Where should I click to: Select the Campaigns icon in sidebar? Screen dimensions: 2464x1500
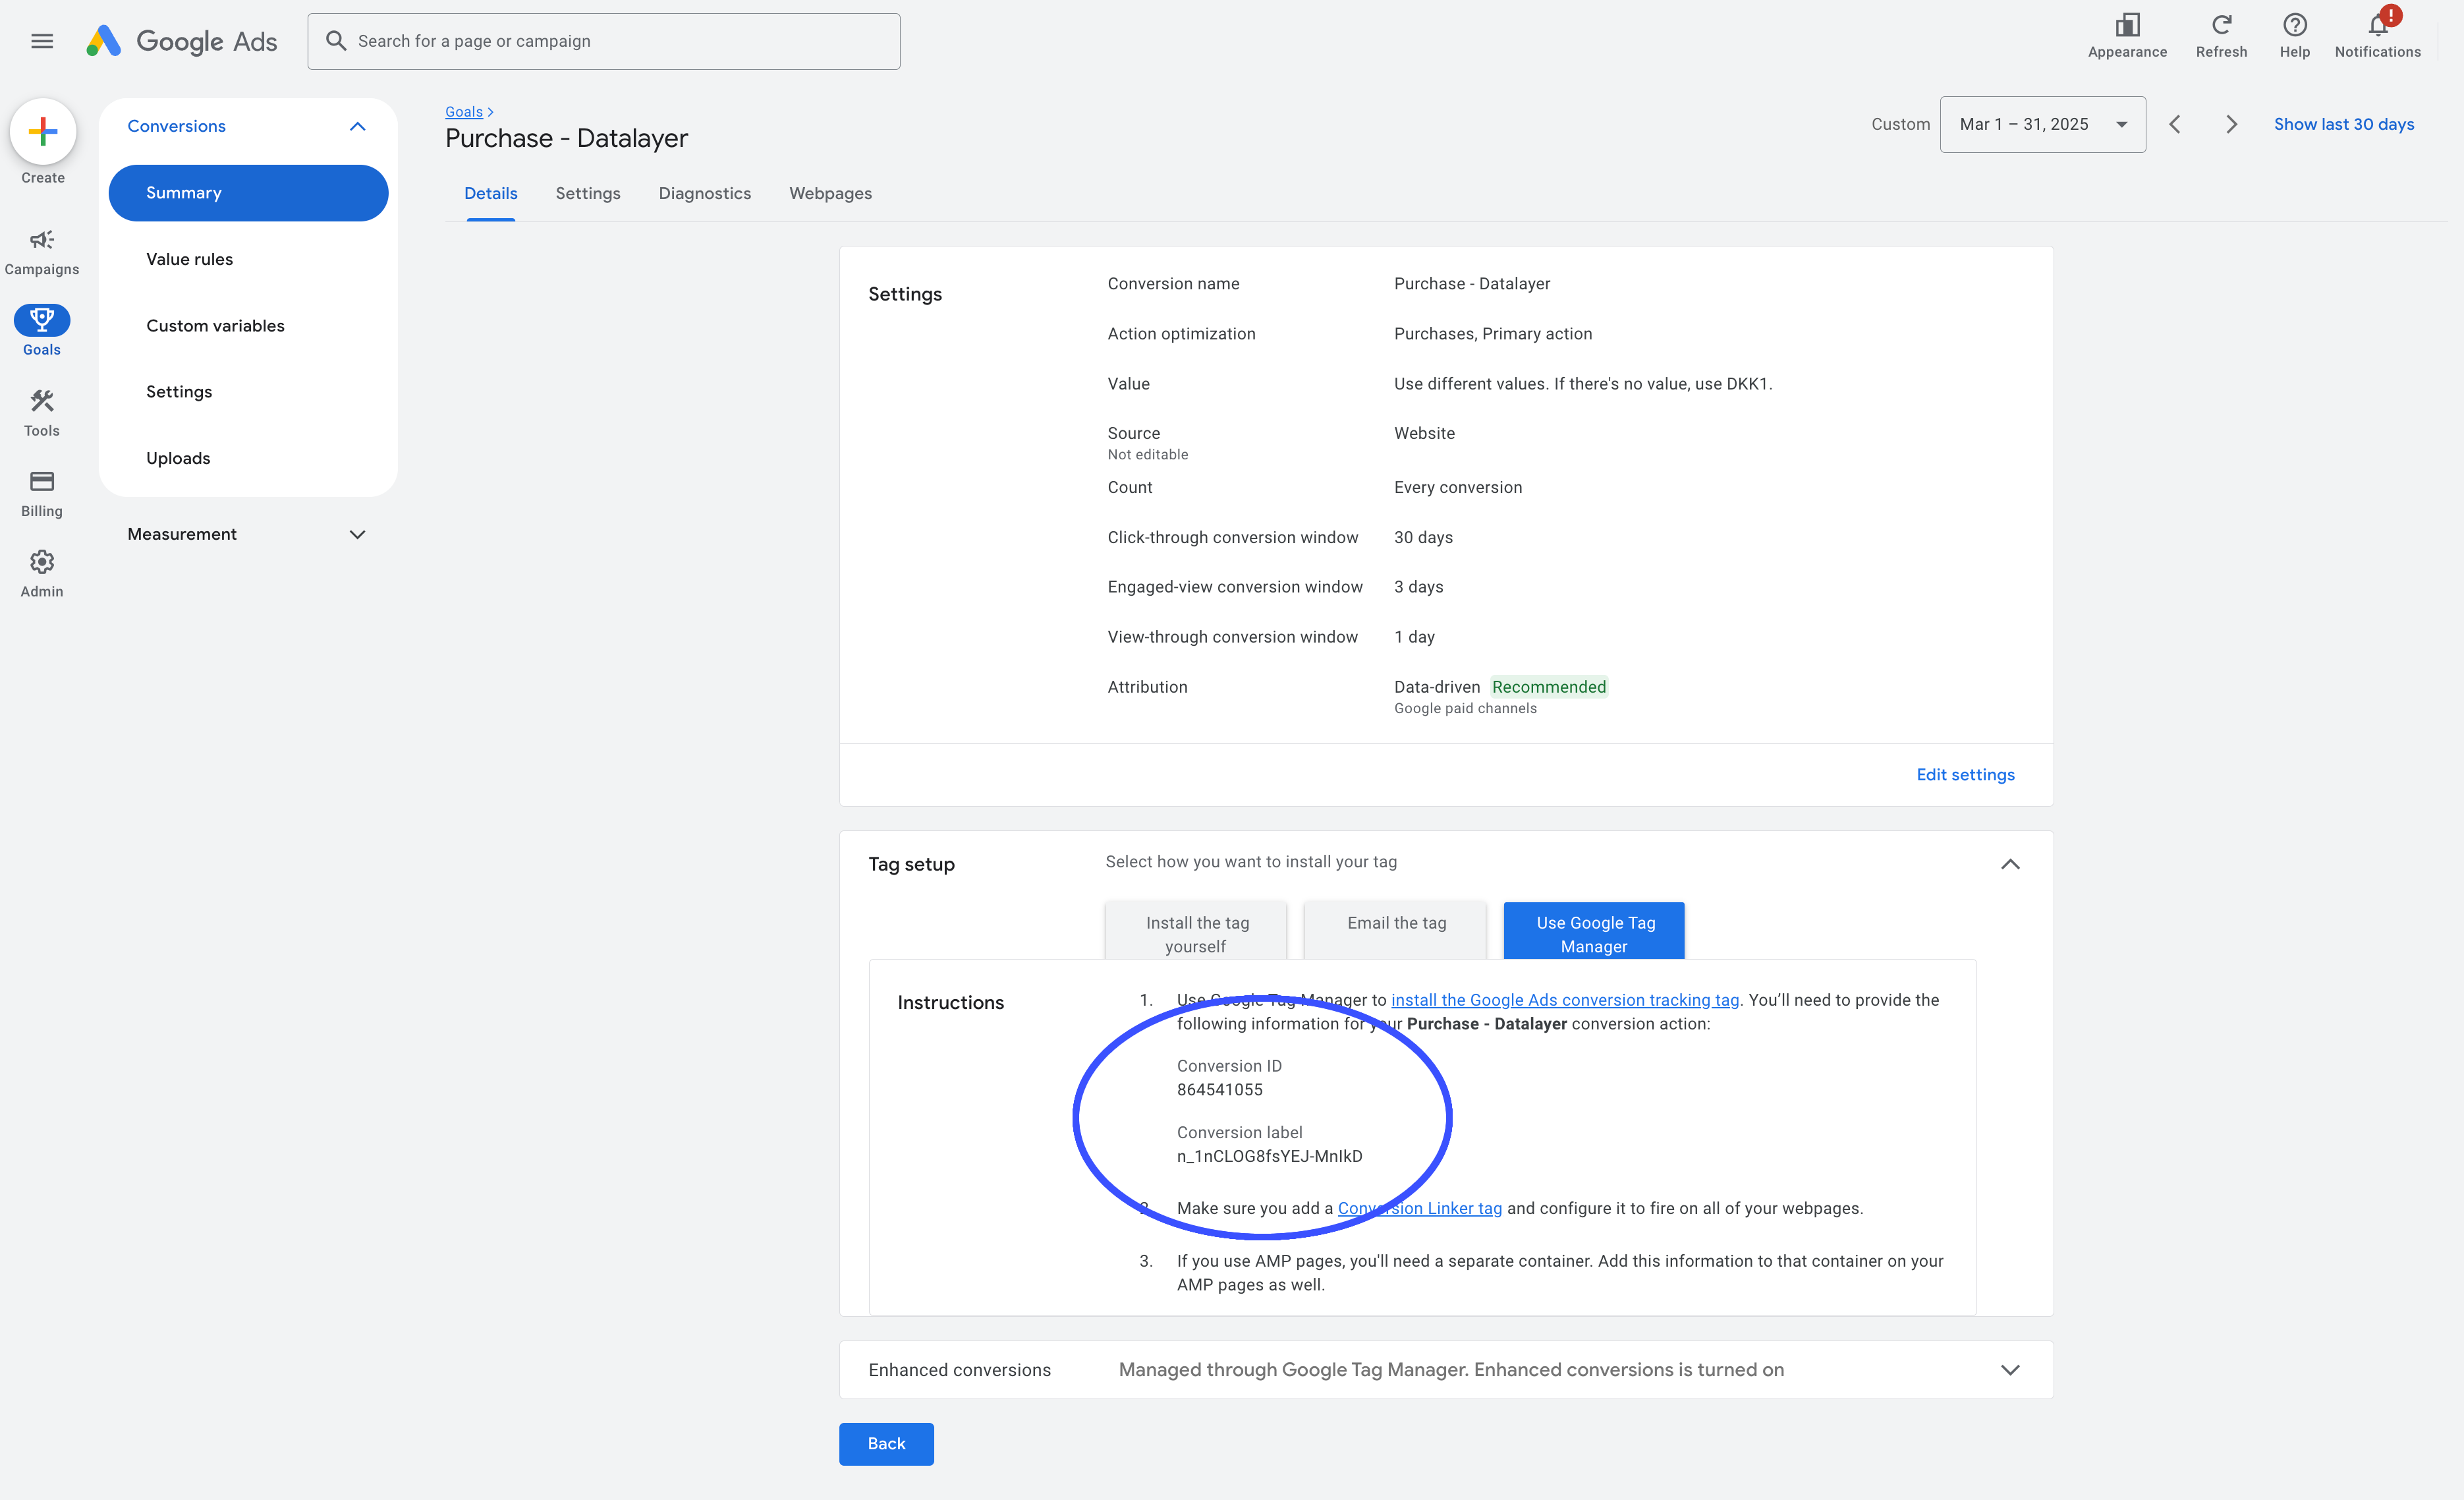pyautogui.click(x=41, y=240)
